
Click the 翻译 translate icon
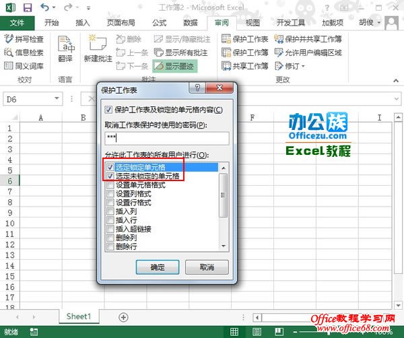pos(65,49)
